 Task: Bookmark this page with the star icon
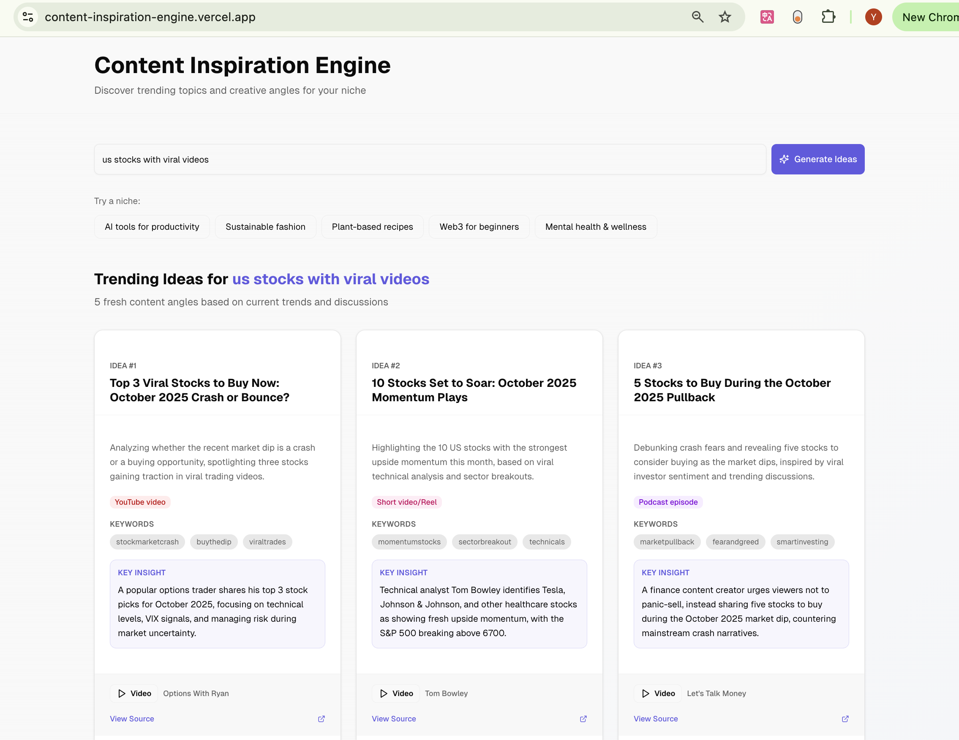click(725, 17)
